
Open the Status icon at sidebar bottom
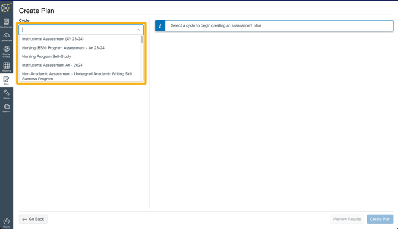click(7, 222)
